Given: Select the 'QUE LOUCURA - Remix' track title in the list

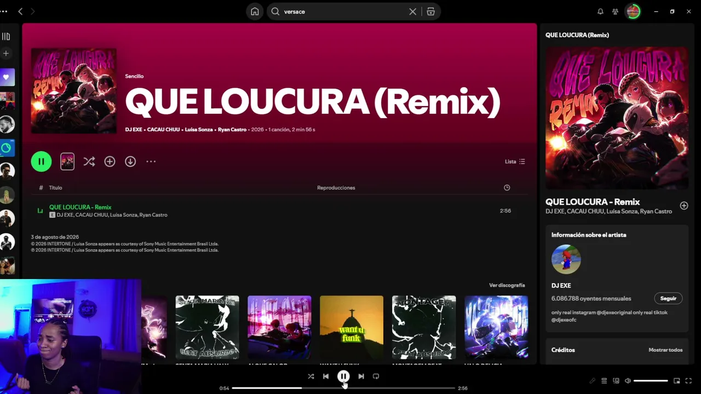Looking at the screenshot, I should 80,207.
